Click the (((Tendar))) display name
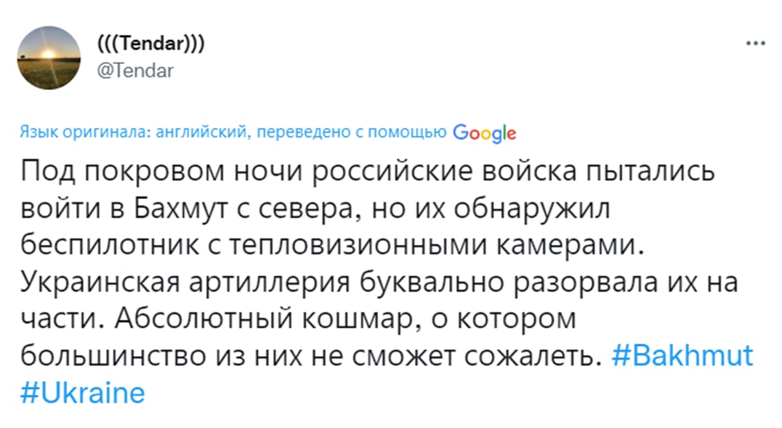Image resolution: width=782 pixels, height=428 pixels. 151,44
